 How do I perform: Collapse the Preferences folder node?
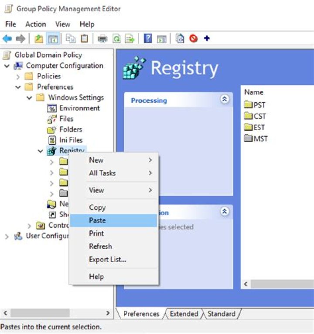18,87
